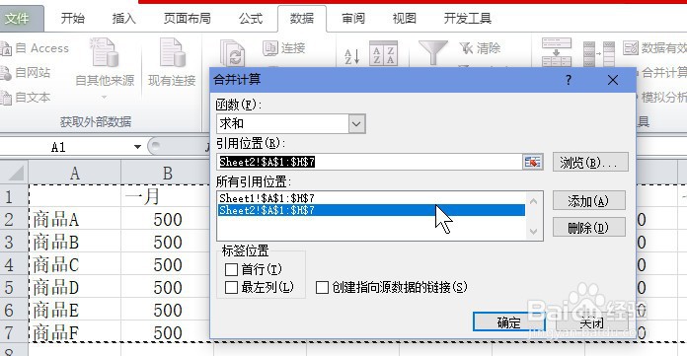Screen dimensions: 687x356
Task: Select cell containing 商品F
Action: (75, 332)
